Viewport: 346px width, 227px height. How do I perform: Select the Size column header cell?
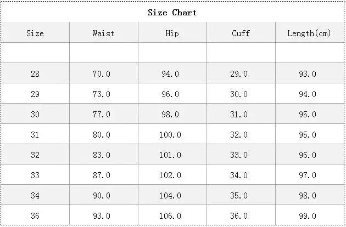click(x=35, y=33)
